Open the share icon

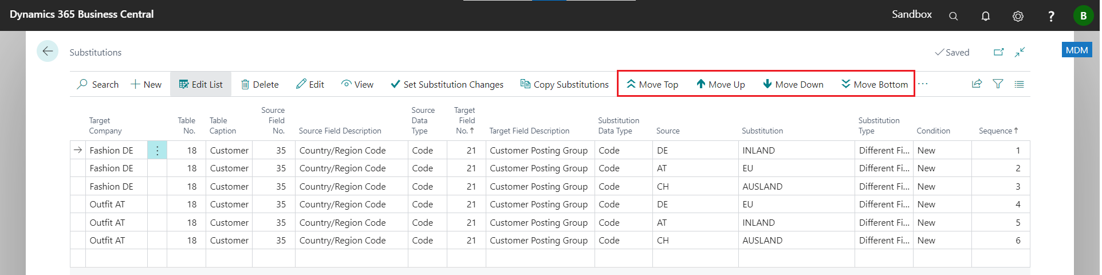point(977,84)
